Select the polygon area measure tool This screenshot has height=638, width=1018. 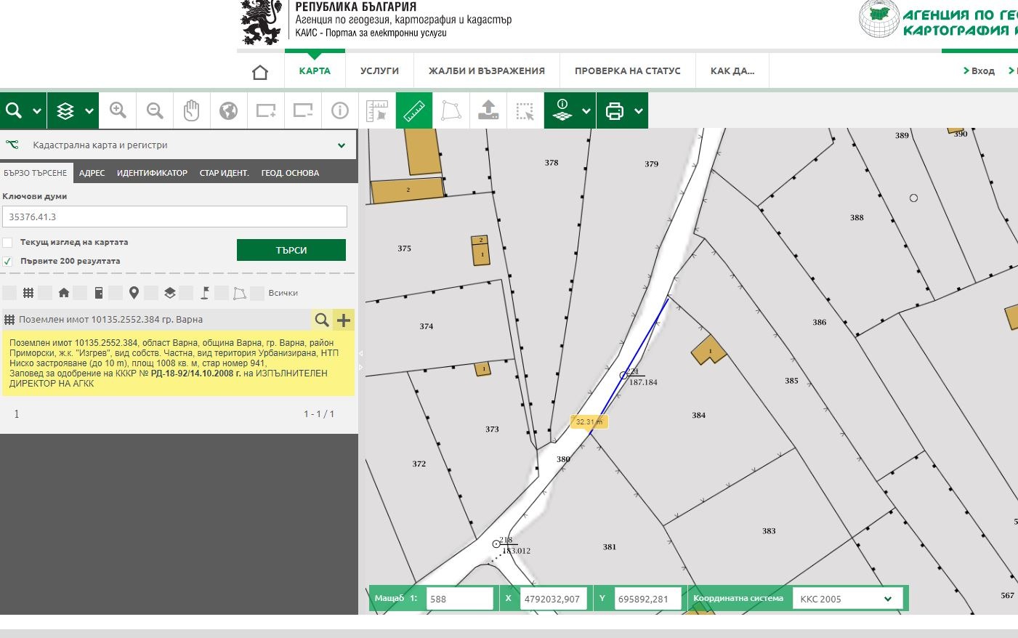451,110
